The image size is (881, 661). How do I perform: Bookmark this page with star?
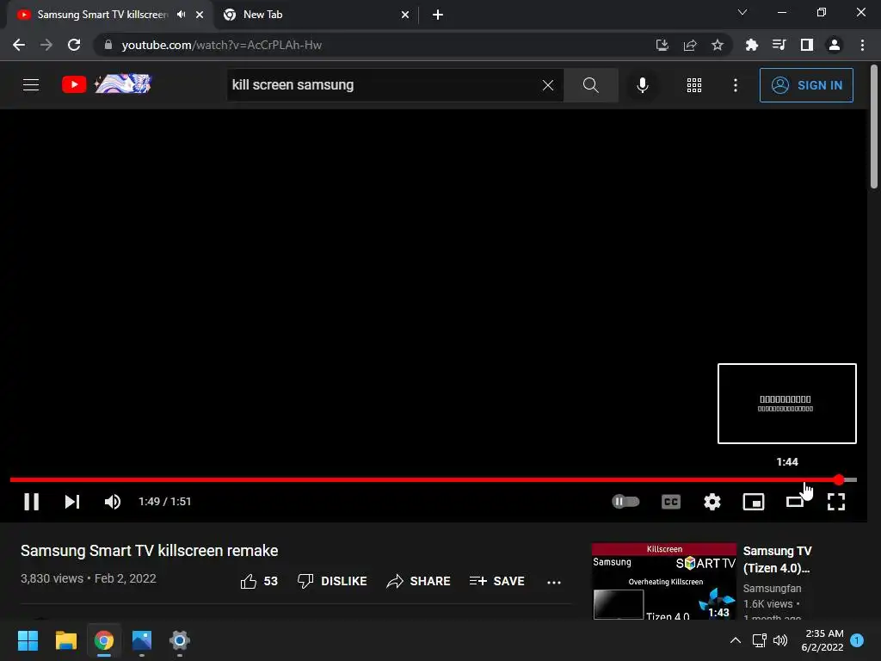(x=717, y=45)
